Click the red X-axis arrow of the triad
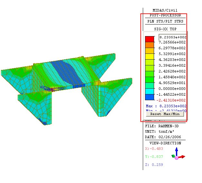202x183 pixels. click(183, 157)
